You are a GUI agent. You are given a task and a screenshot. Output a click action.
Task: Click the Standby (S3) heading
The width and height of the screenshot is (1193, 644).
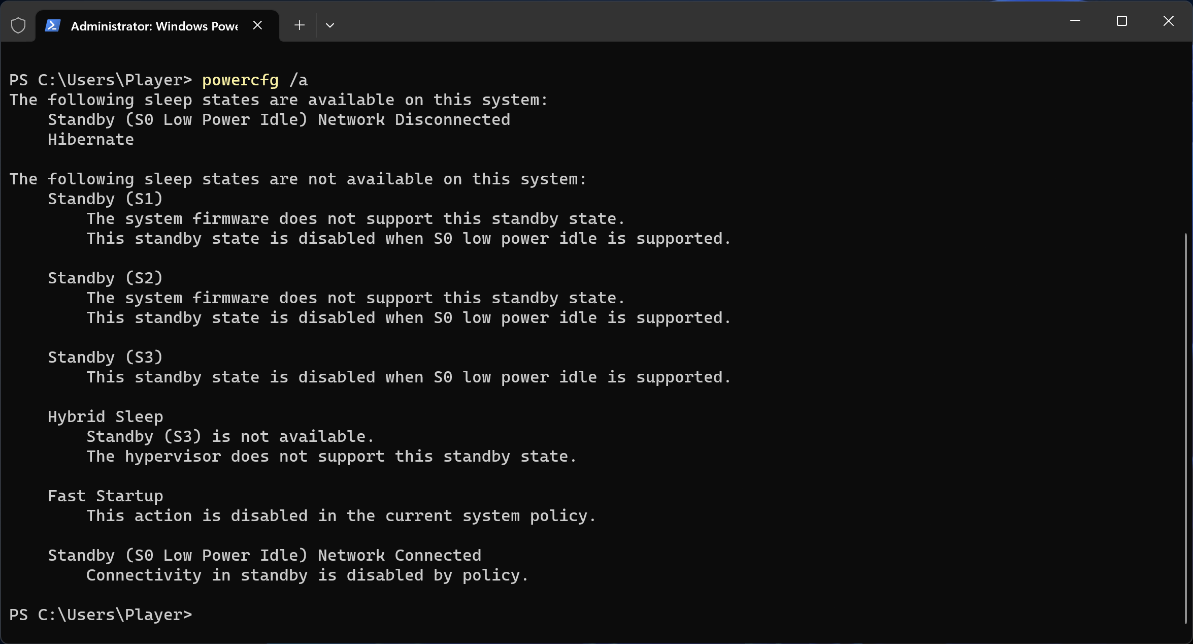(x=106, y=358)
